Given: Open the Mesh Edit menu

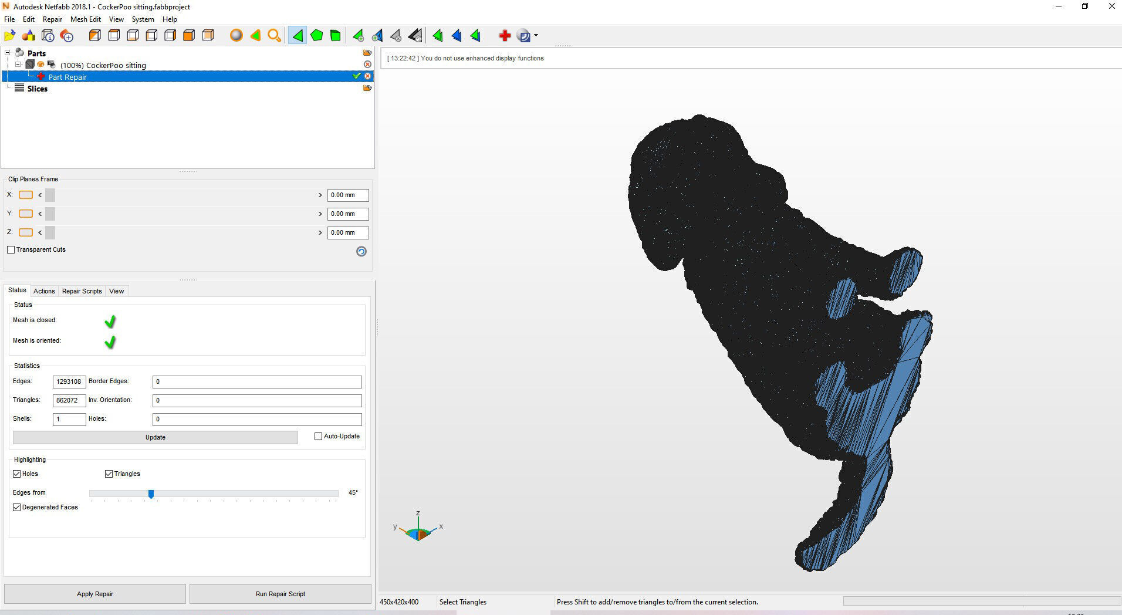Looking at the screenshot, I should pyautogui.click(x=86, y=19).
